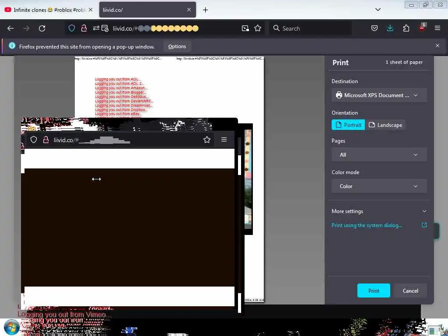Open the Pages All dropdown
448x336 pixels.
click(x=379, y=154)
